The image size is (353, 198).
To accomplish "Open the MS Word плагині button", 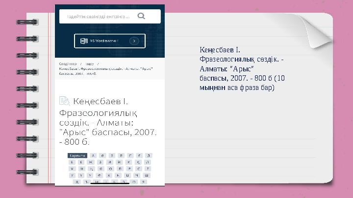I will [x=110, y=41].
